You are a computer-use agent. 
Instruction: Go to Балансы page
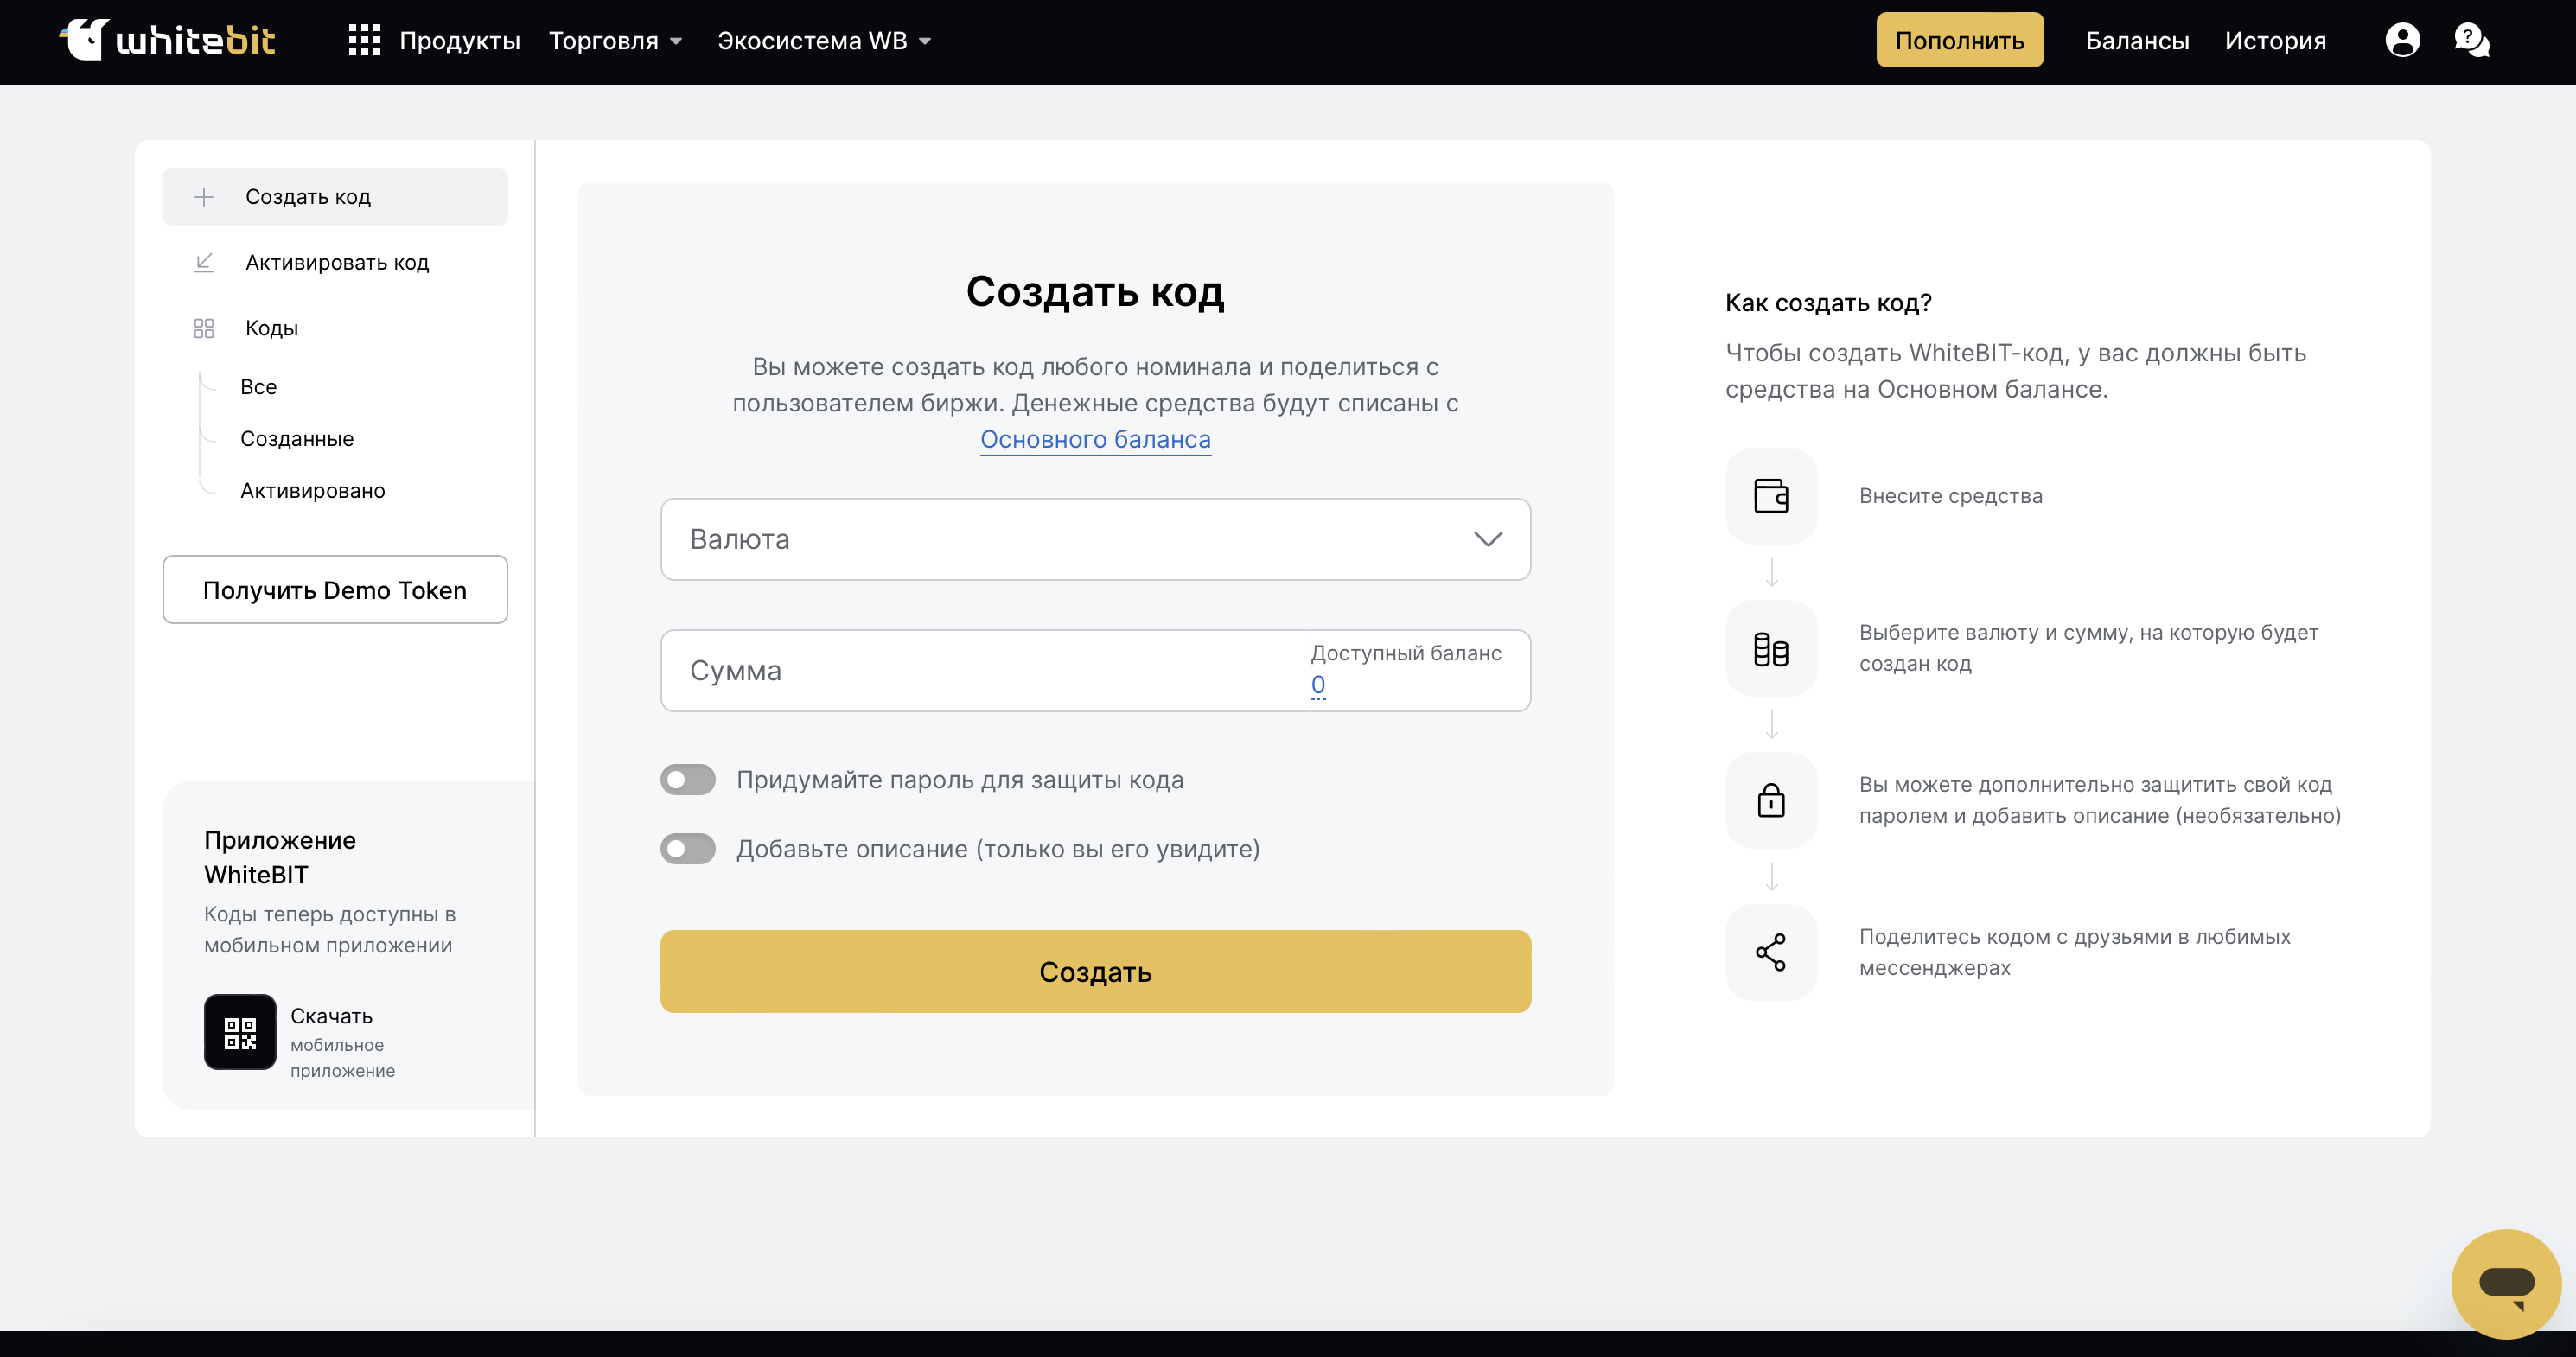click(2137, 41)
